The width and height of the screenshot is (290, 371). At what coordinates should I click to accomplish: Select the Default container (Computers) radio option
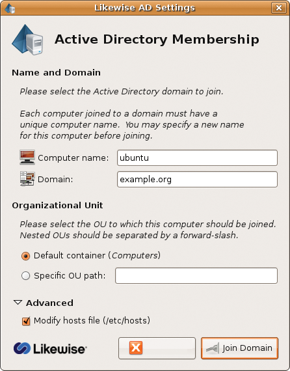[x=25, y=256]
